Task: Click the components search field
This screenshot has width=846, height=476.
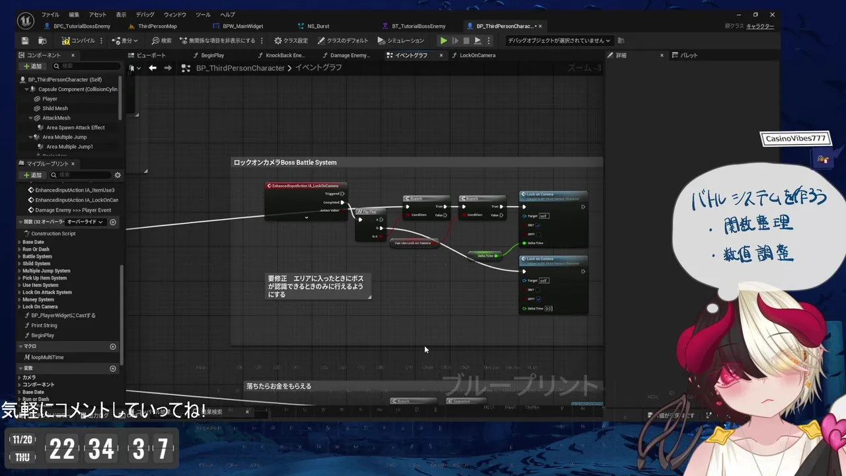Action: pyautogui.click(x=86, y=66)
